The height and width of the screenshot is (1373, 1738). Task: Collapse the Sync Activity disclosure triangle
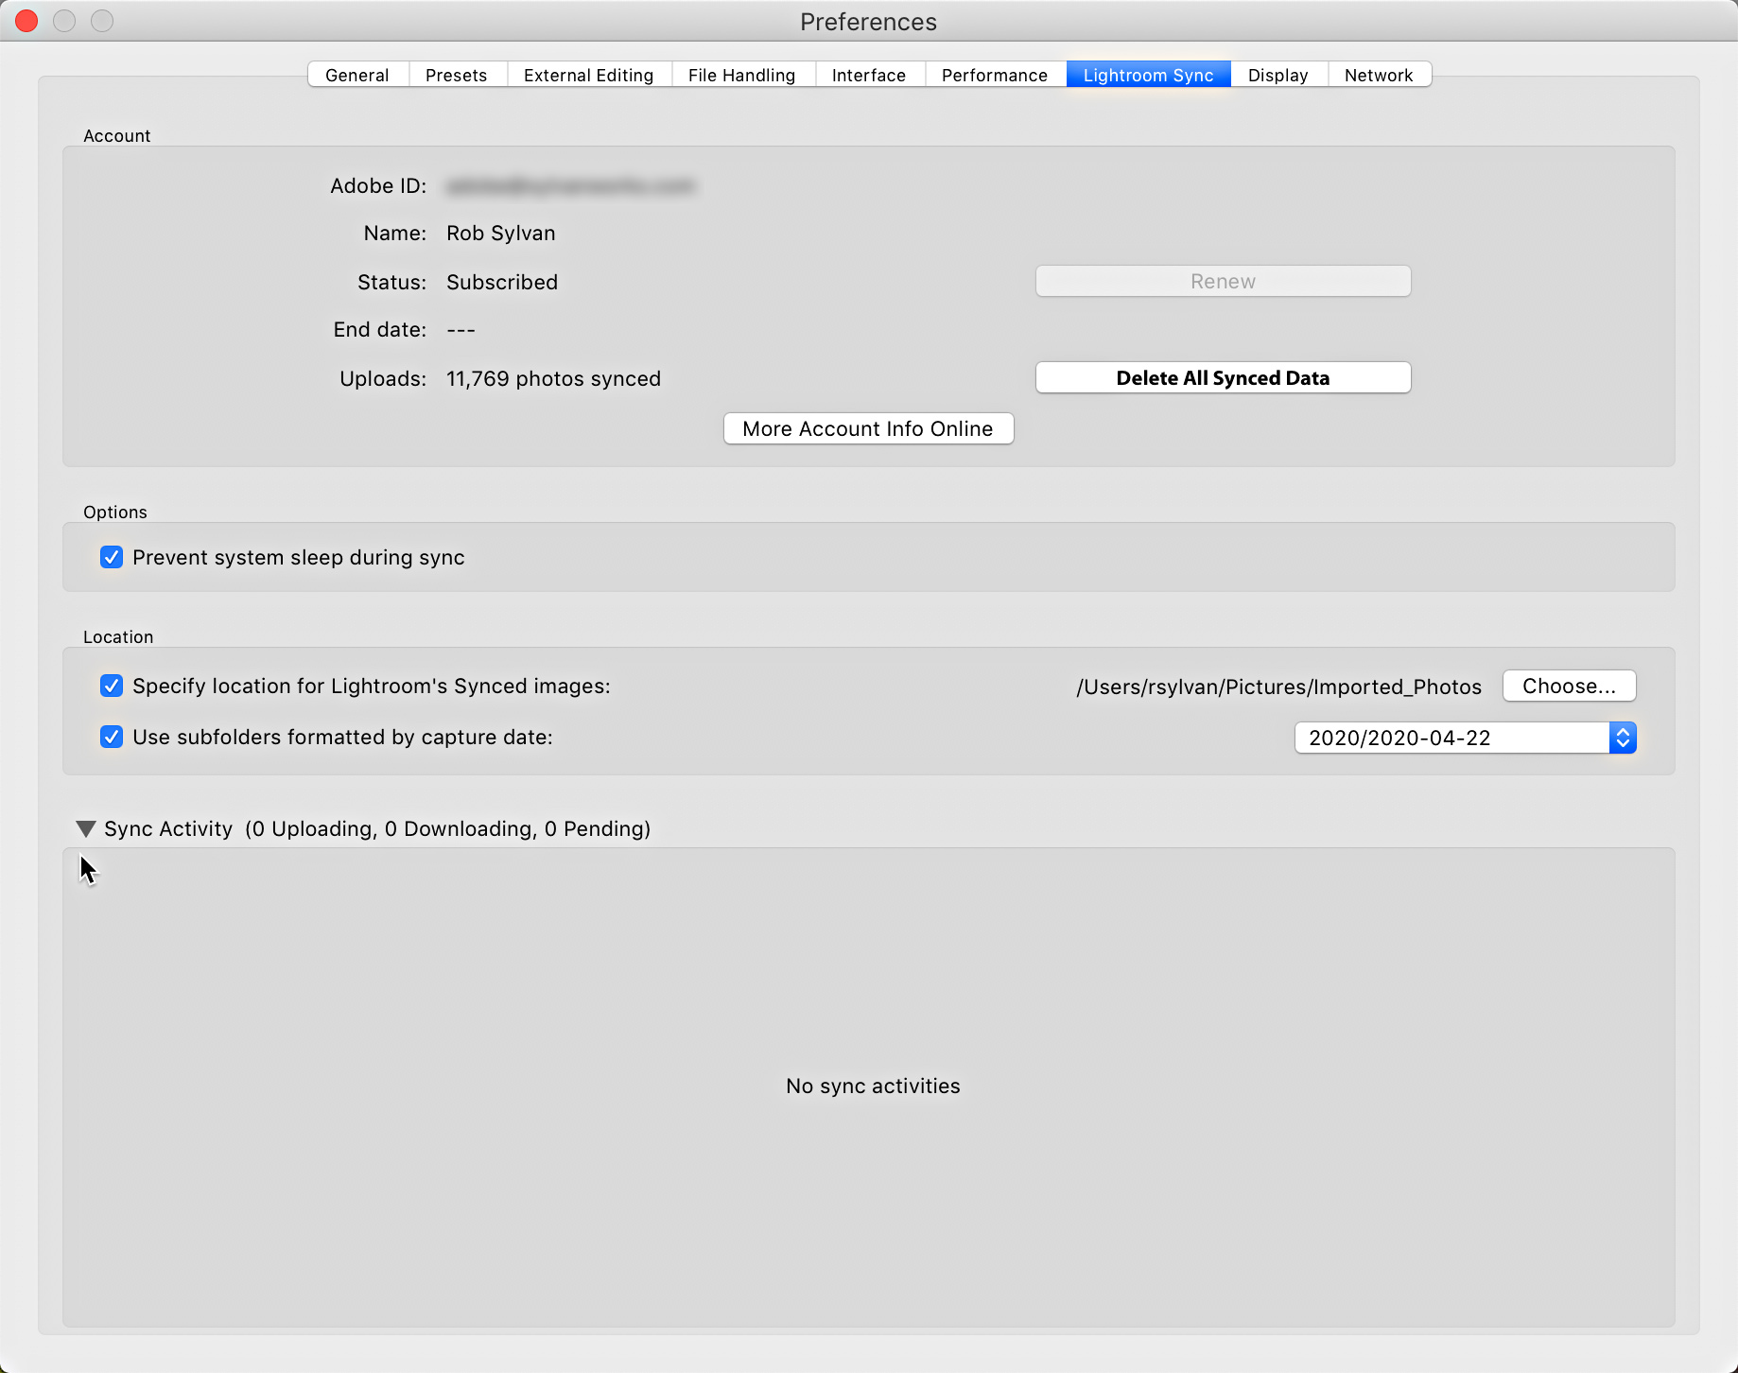[x=86, y=829]
